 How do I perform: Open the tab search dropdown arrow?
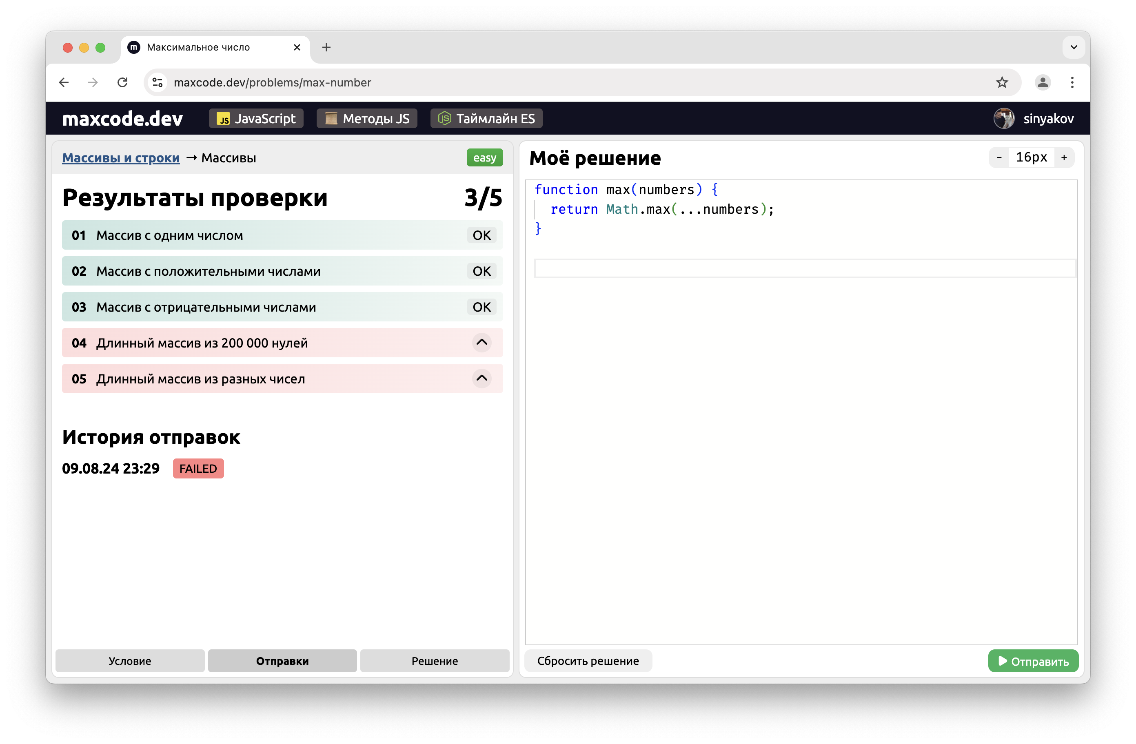[1074, 47]
